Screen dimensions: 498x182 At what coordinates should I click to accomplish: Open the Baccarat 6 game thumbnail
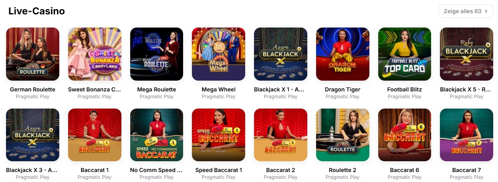coord(405,135)
